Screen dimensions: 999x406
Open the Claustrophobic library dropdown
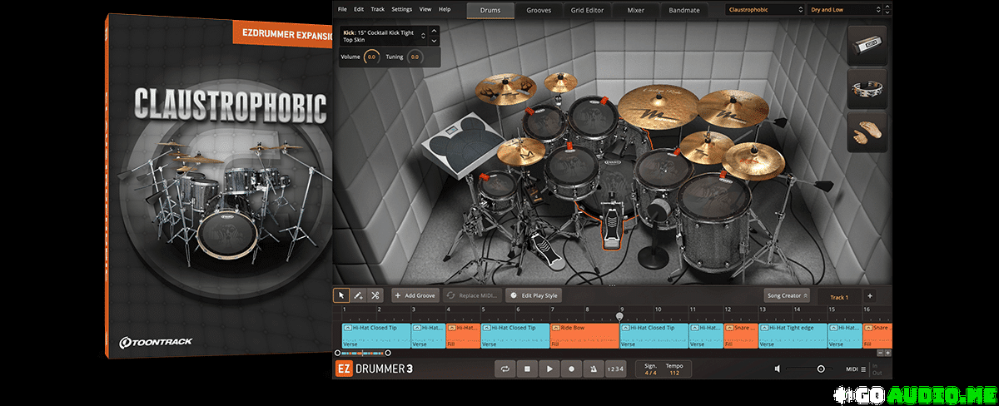pyautogui.click(x=763, y=10)
